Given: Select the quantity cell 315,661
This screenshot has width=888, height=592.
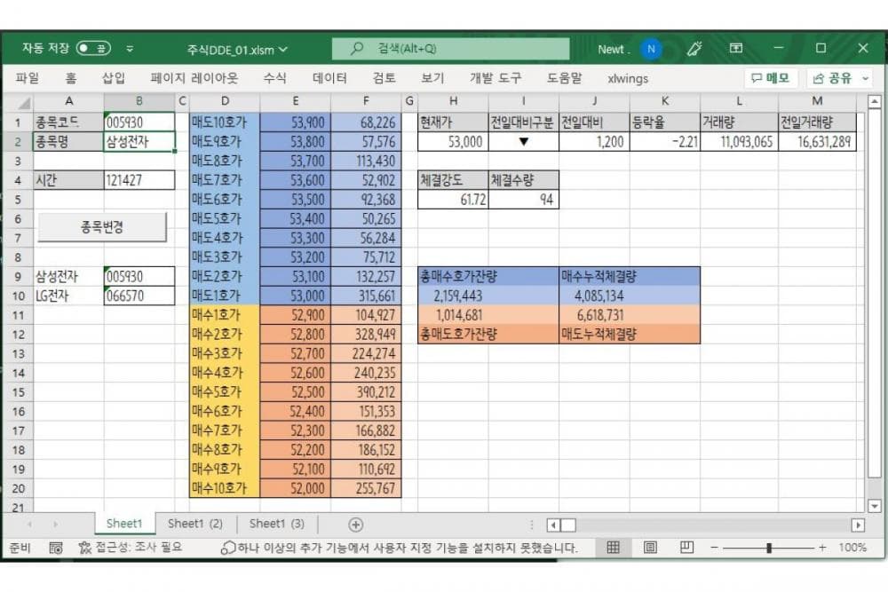Looking at the screenshot, I should coord(366,296).
